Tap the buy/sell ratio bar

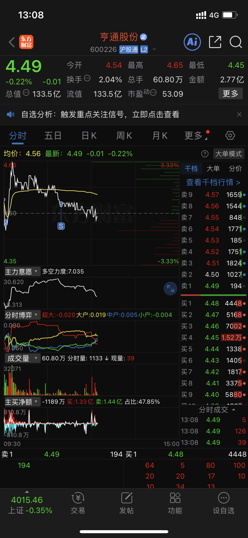coord(213,295)
